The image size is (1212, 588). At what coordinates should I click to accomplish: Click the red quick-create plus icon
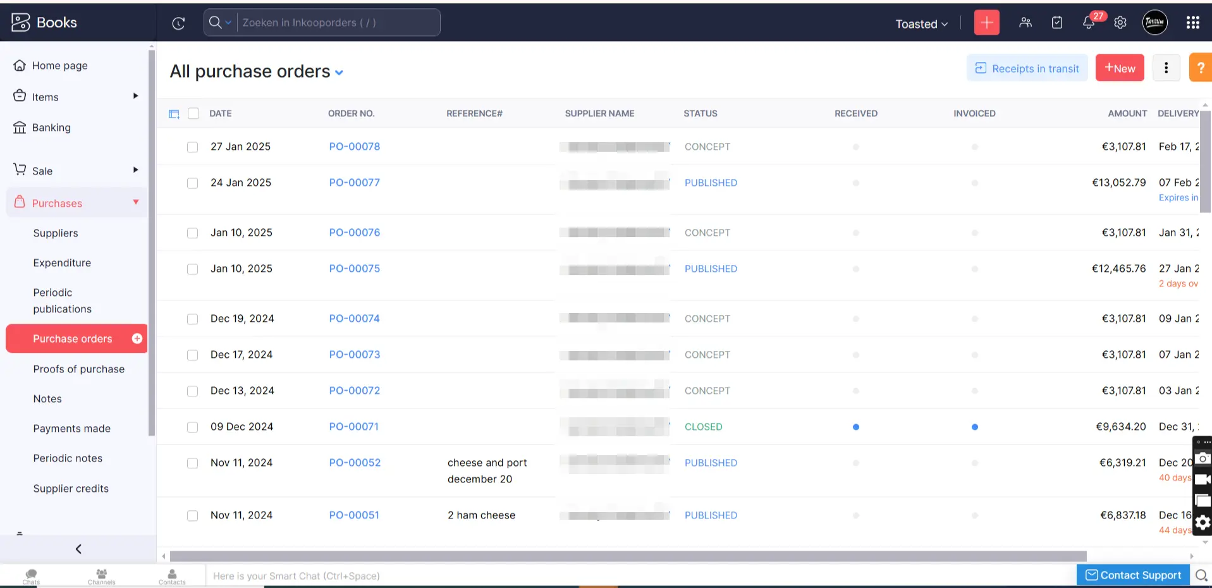pos(986,22)
